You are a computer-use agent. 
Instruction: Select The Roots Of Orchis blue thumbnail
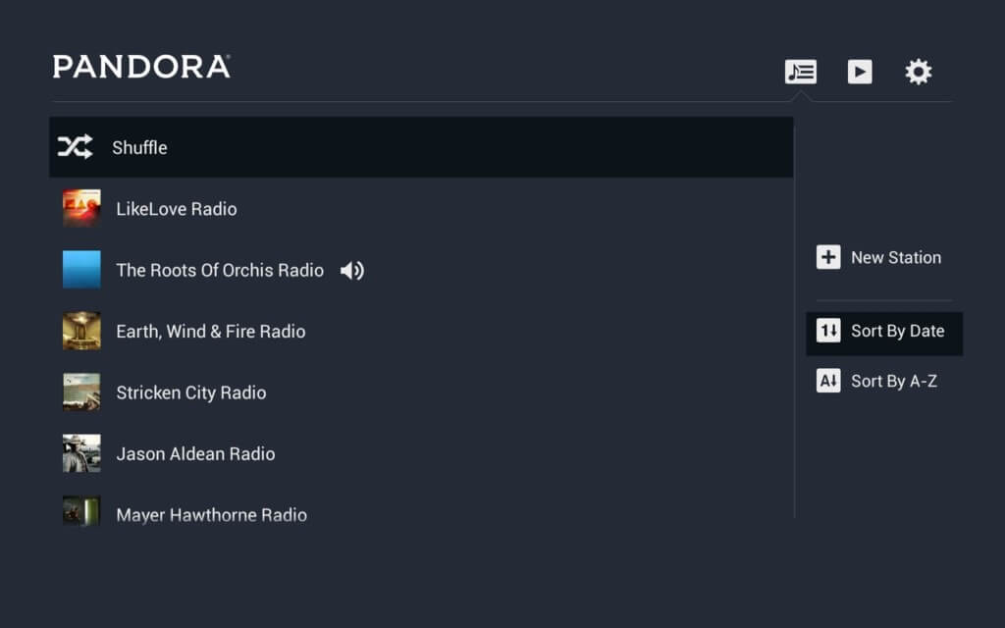point(81,269)
